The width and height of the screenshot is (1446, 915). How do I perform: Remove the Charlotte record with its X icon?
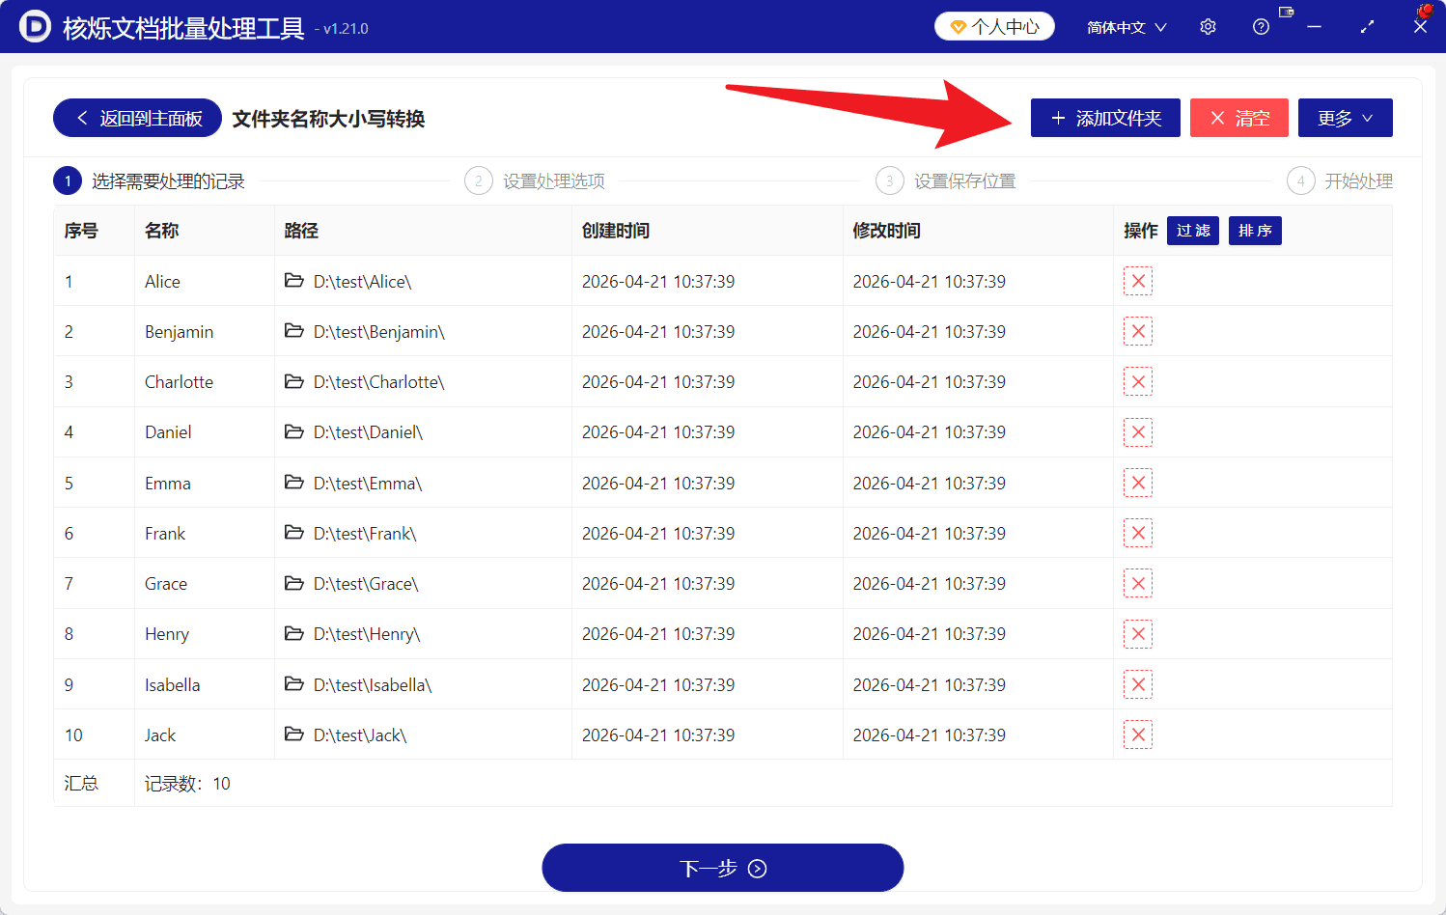(x=1137, y=381)
